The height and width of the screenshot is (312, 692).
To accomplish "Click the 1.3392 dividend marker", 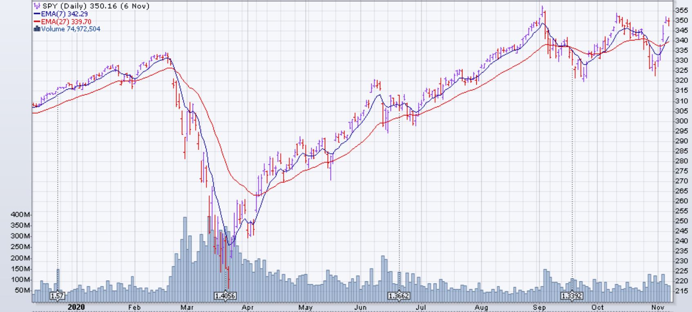I will pos(571,296).
